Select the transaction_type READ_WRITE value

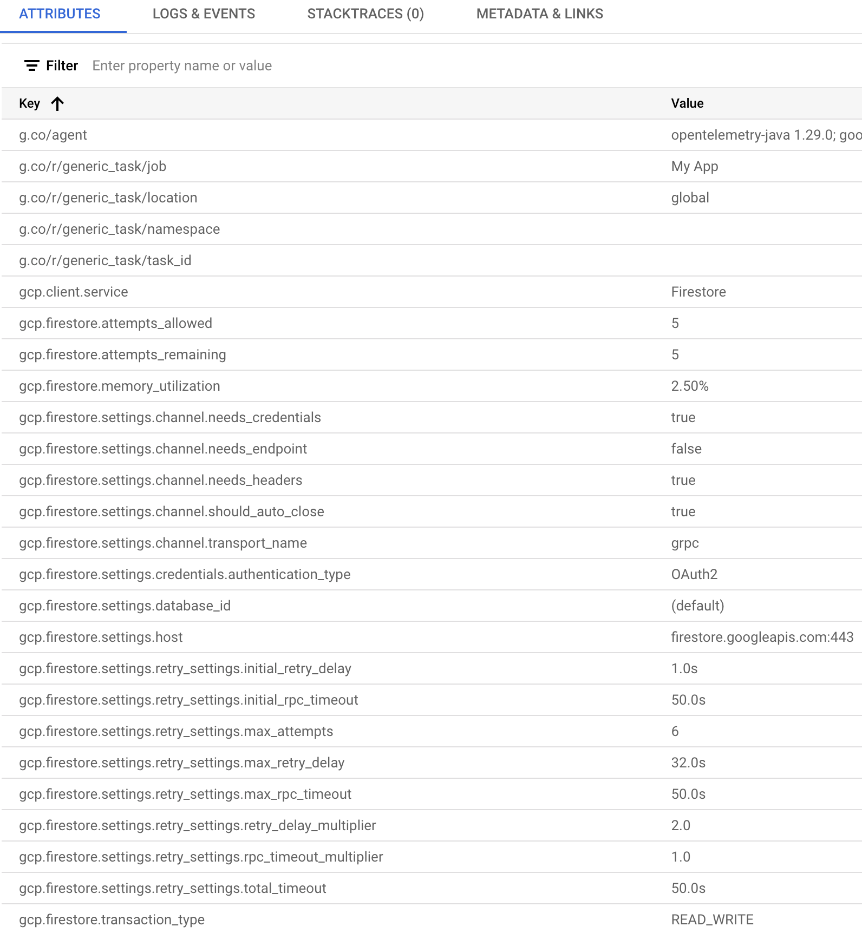coord(711,919)
